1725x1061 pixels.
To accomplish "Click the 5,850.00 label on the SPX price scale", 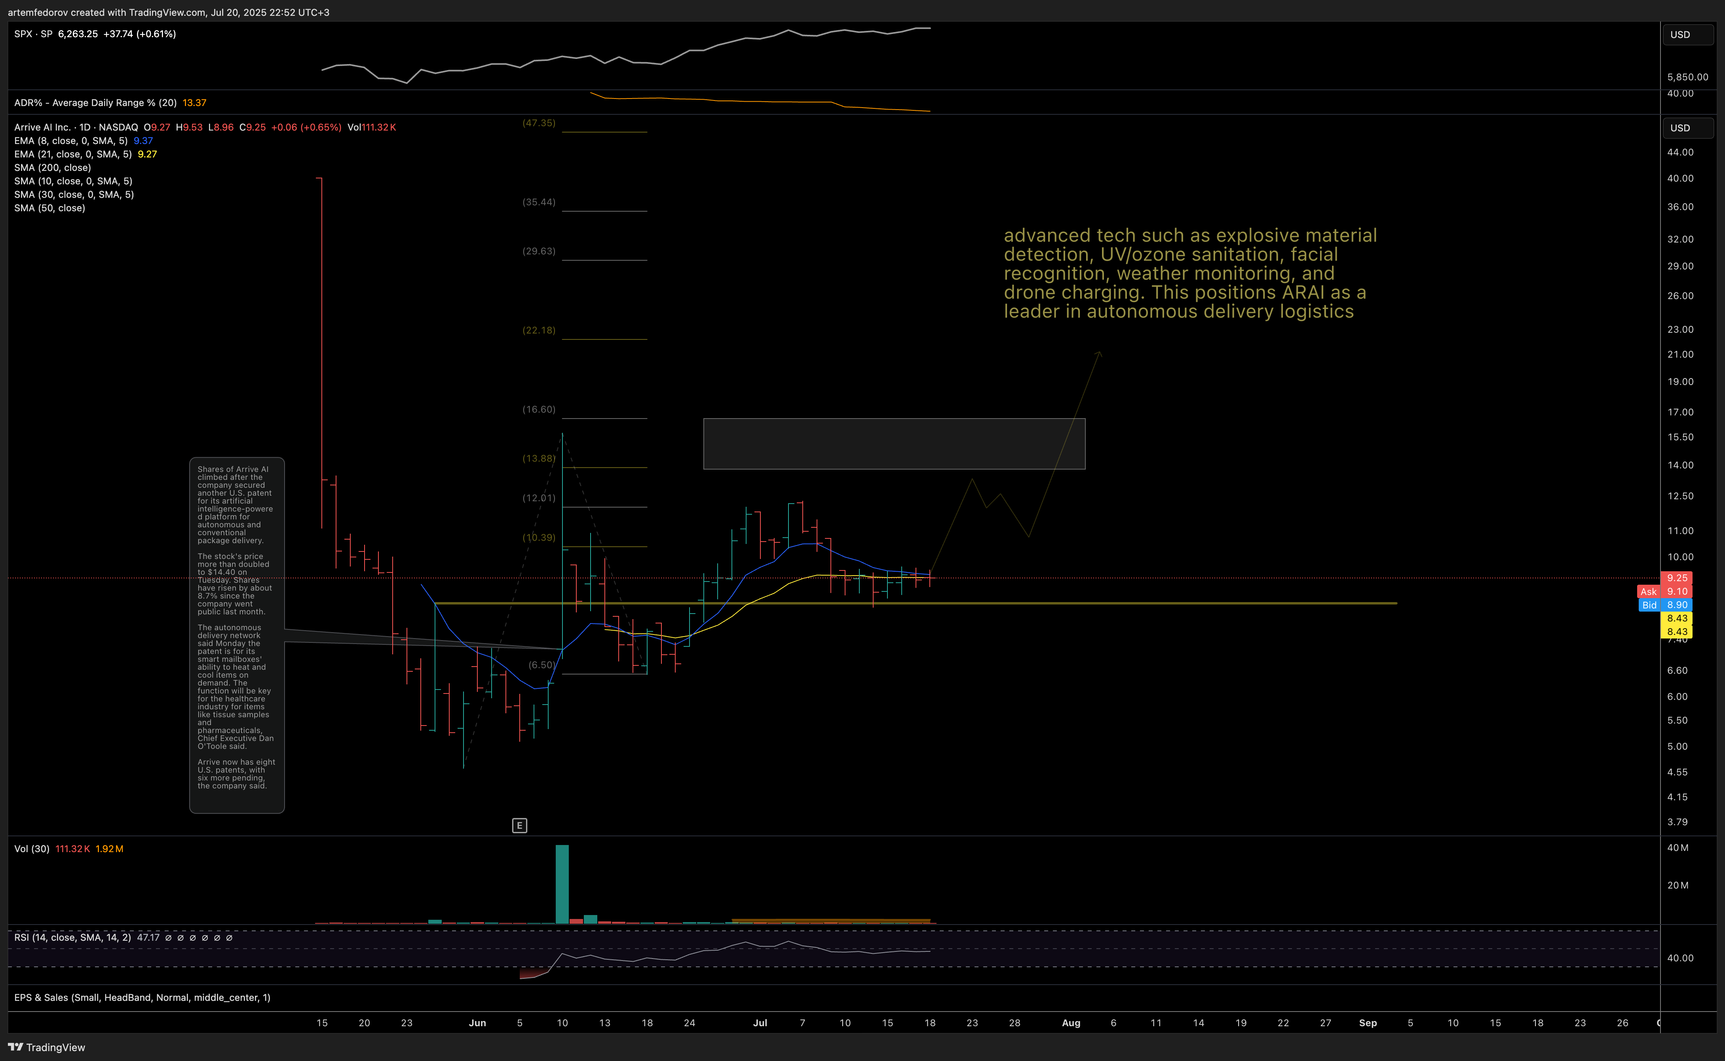I will tap(1688, 77).
